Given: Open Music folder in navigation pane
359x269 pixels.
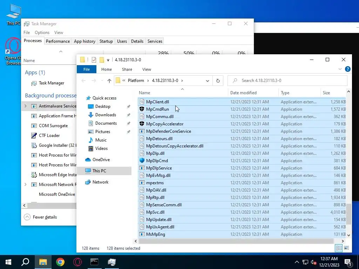Looking at the screenshot, I should coord(101,140).
